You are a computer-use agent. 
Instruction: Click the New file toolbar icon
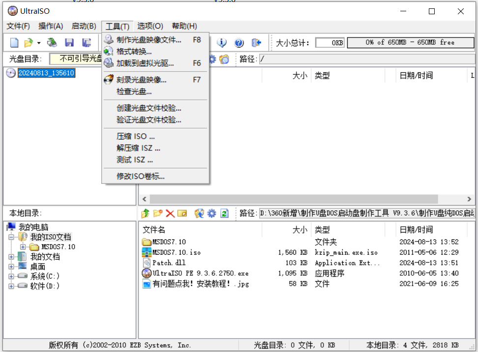coord(14,43)
